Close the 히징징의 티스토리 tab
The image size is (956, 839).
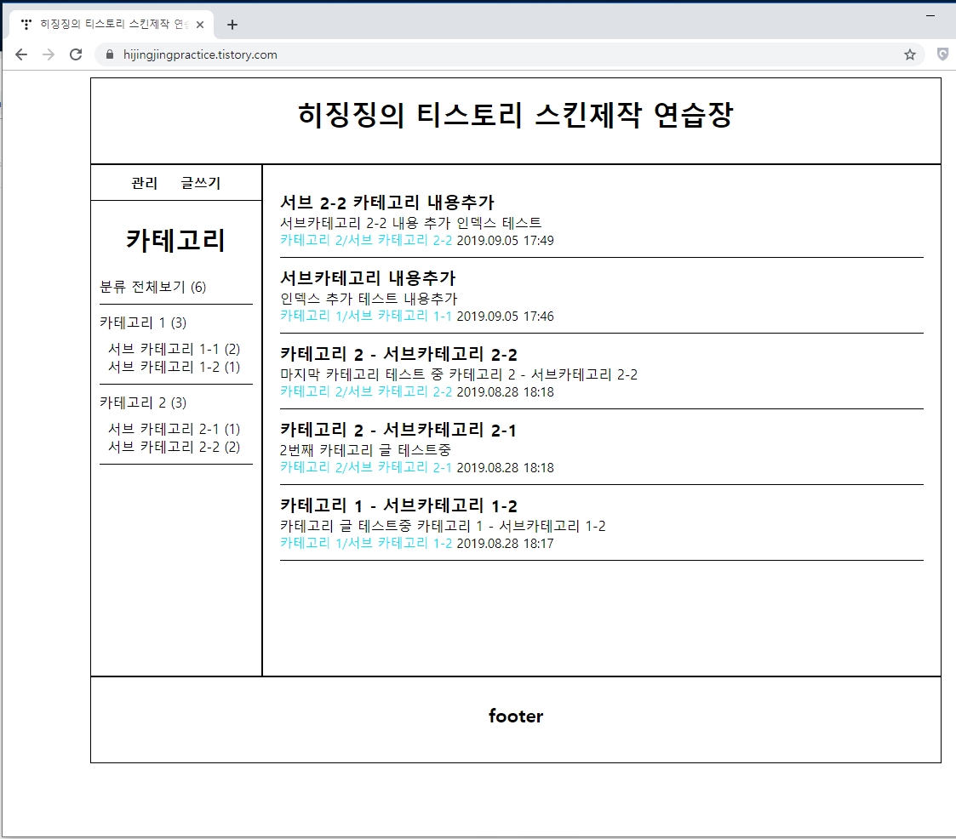pyautogui.click(x=200, y=25)
